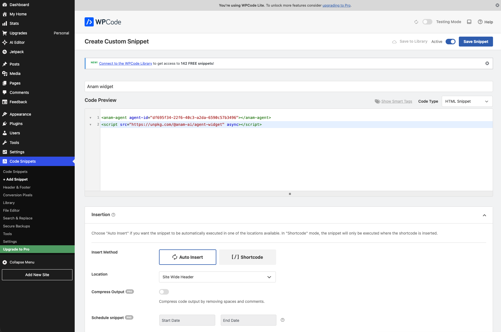Open the Connect to the WPCode Library link
The image size is (501, 332).
click(126, 63)
